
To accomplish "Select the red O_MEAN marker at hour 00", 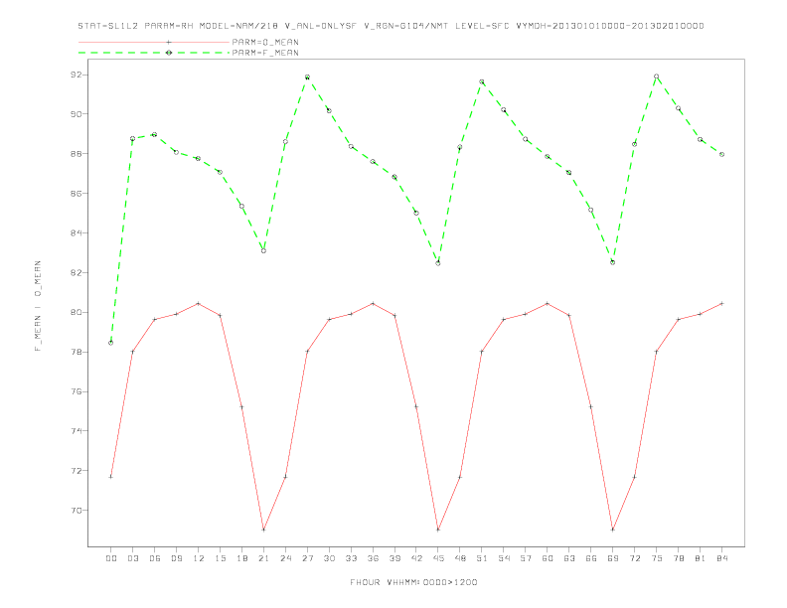I will (111, 477).
